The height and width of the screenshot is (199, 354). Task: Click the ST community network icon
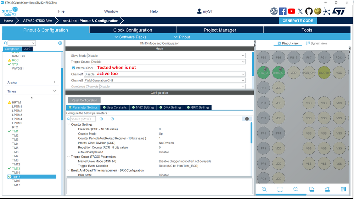326,11
